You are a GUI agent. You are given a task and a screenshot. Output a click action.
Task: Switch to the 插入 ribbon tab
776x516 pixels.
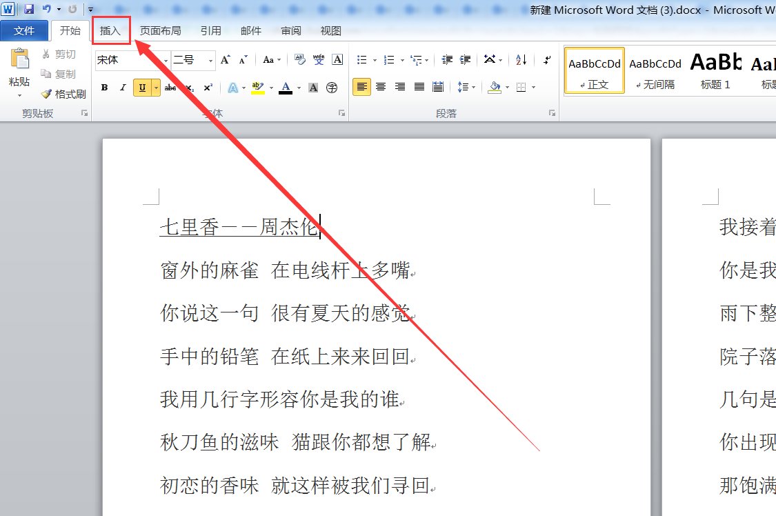pos(110,30)
